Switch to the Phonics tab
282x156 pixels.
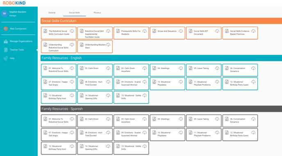[x=97, y=13]
